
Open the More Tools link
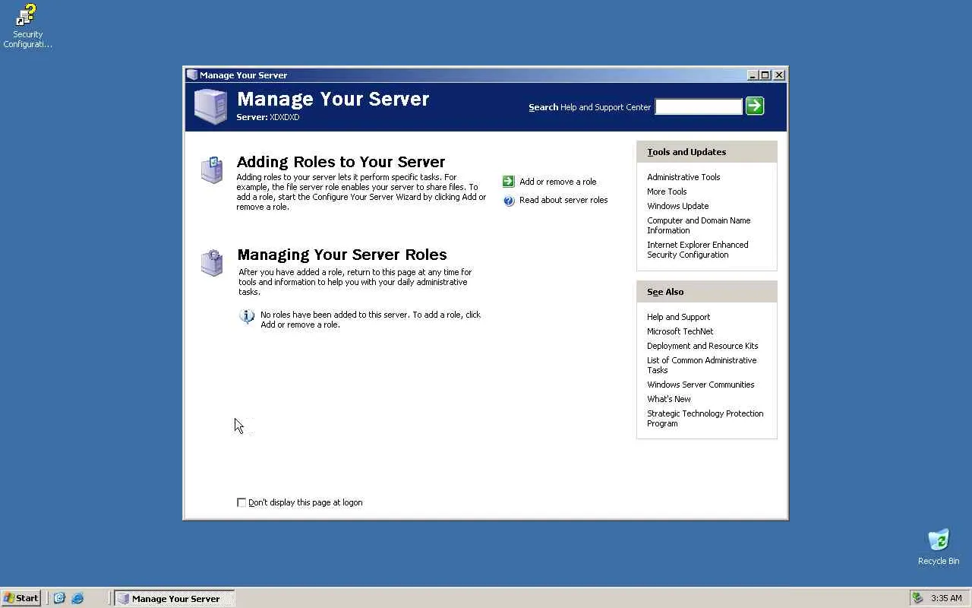[667, 192]
